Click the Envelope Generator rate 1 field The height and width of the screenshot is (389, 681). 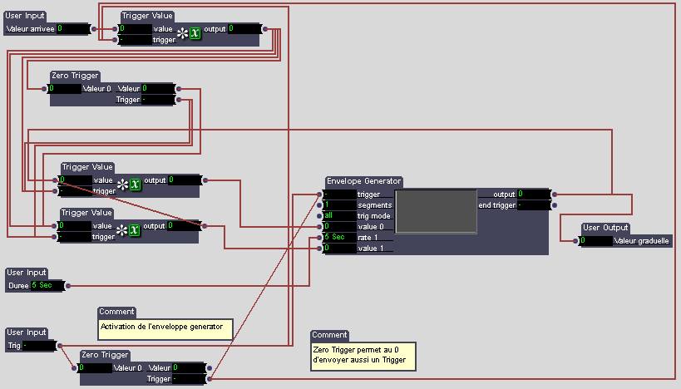(338, 237)
